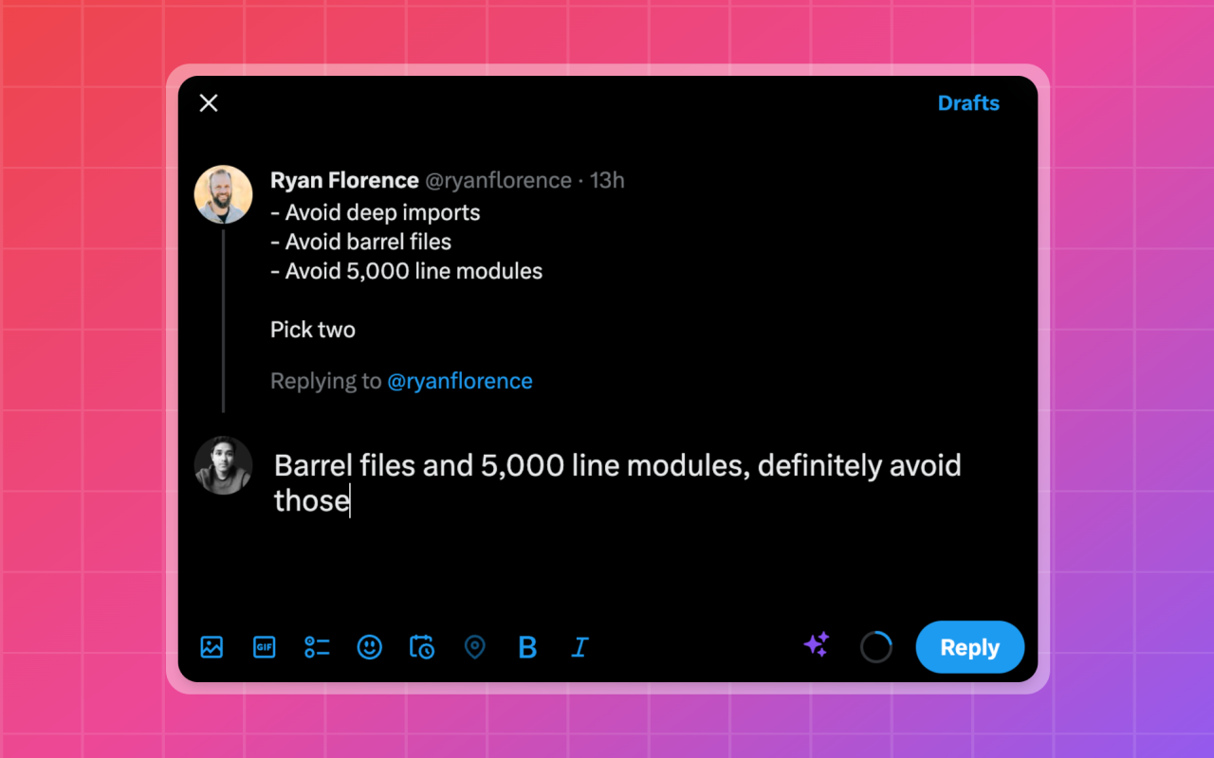Tag a location with the pin icon
The height and width of the screenshot is (758, 1214).
tap(474, 647)
